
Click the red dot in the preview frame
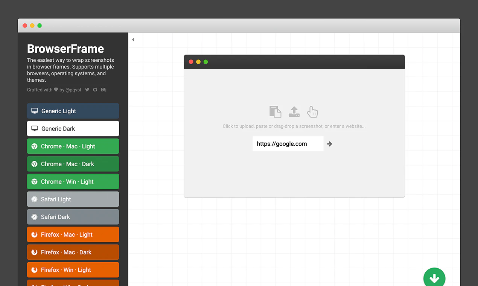pyautogui.click(x=191, y=62)
